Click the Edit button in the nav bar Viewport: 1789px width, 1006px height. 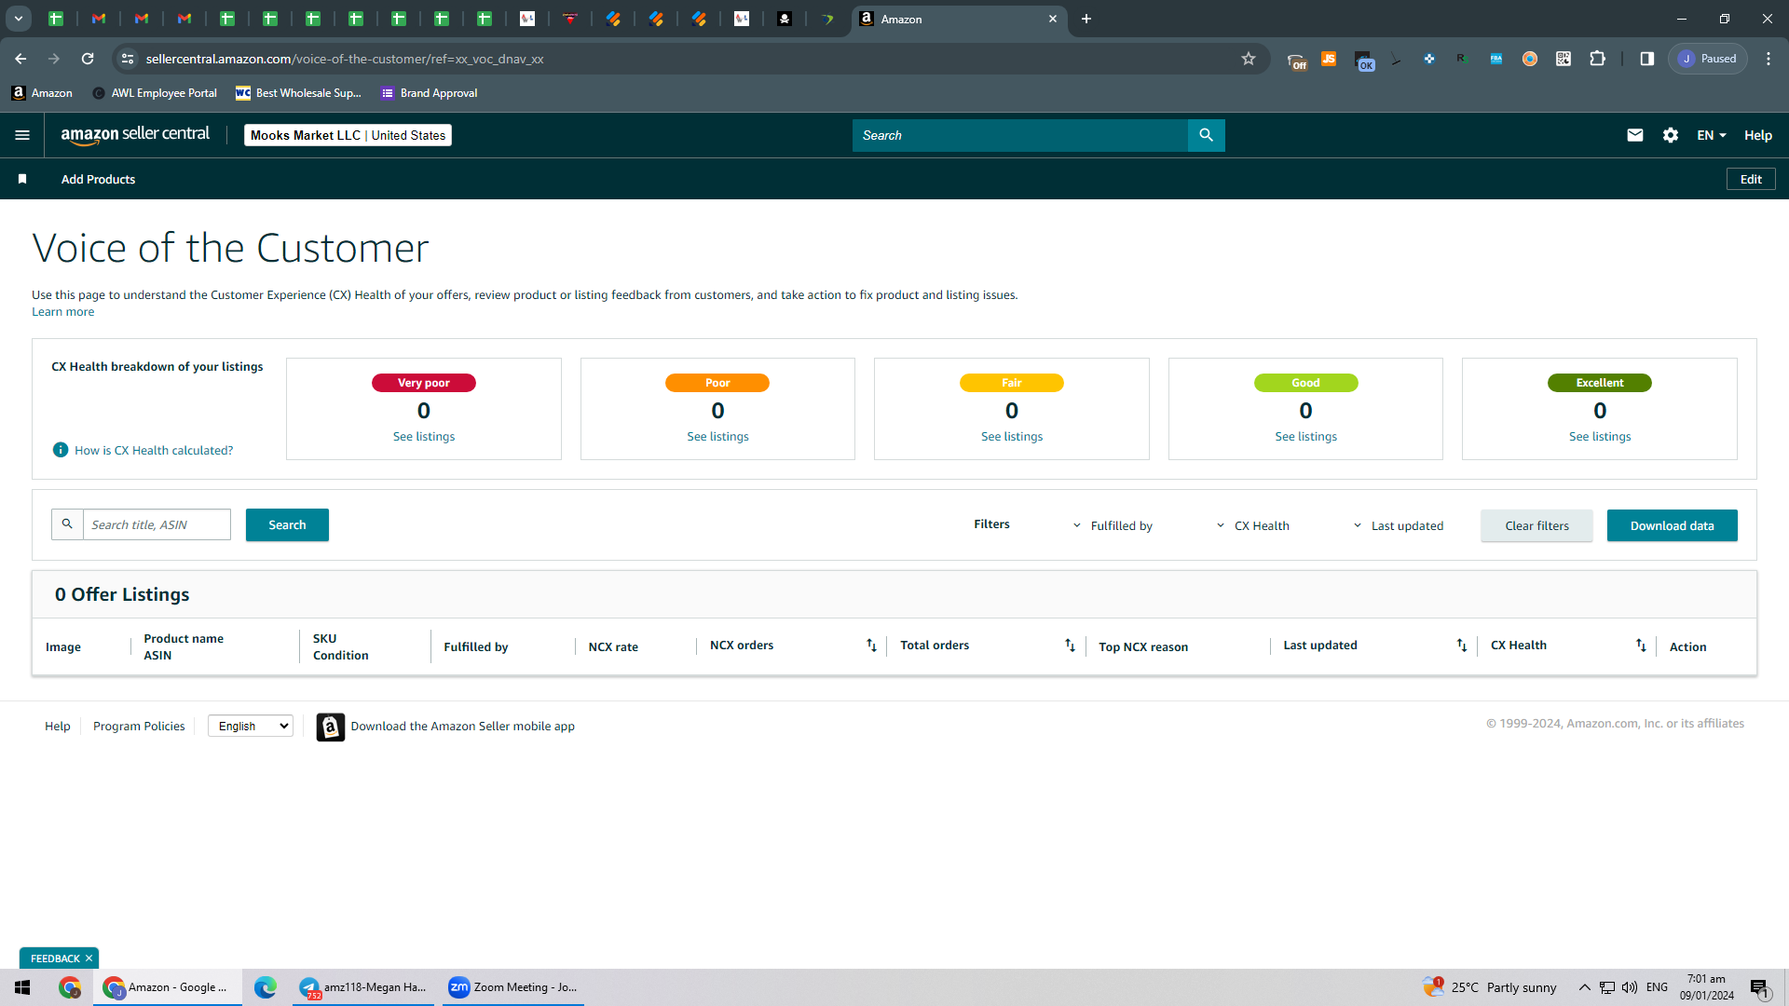point(1751,179)
